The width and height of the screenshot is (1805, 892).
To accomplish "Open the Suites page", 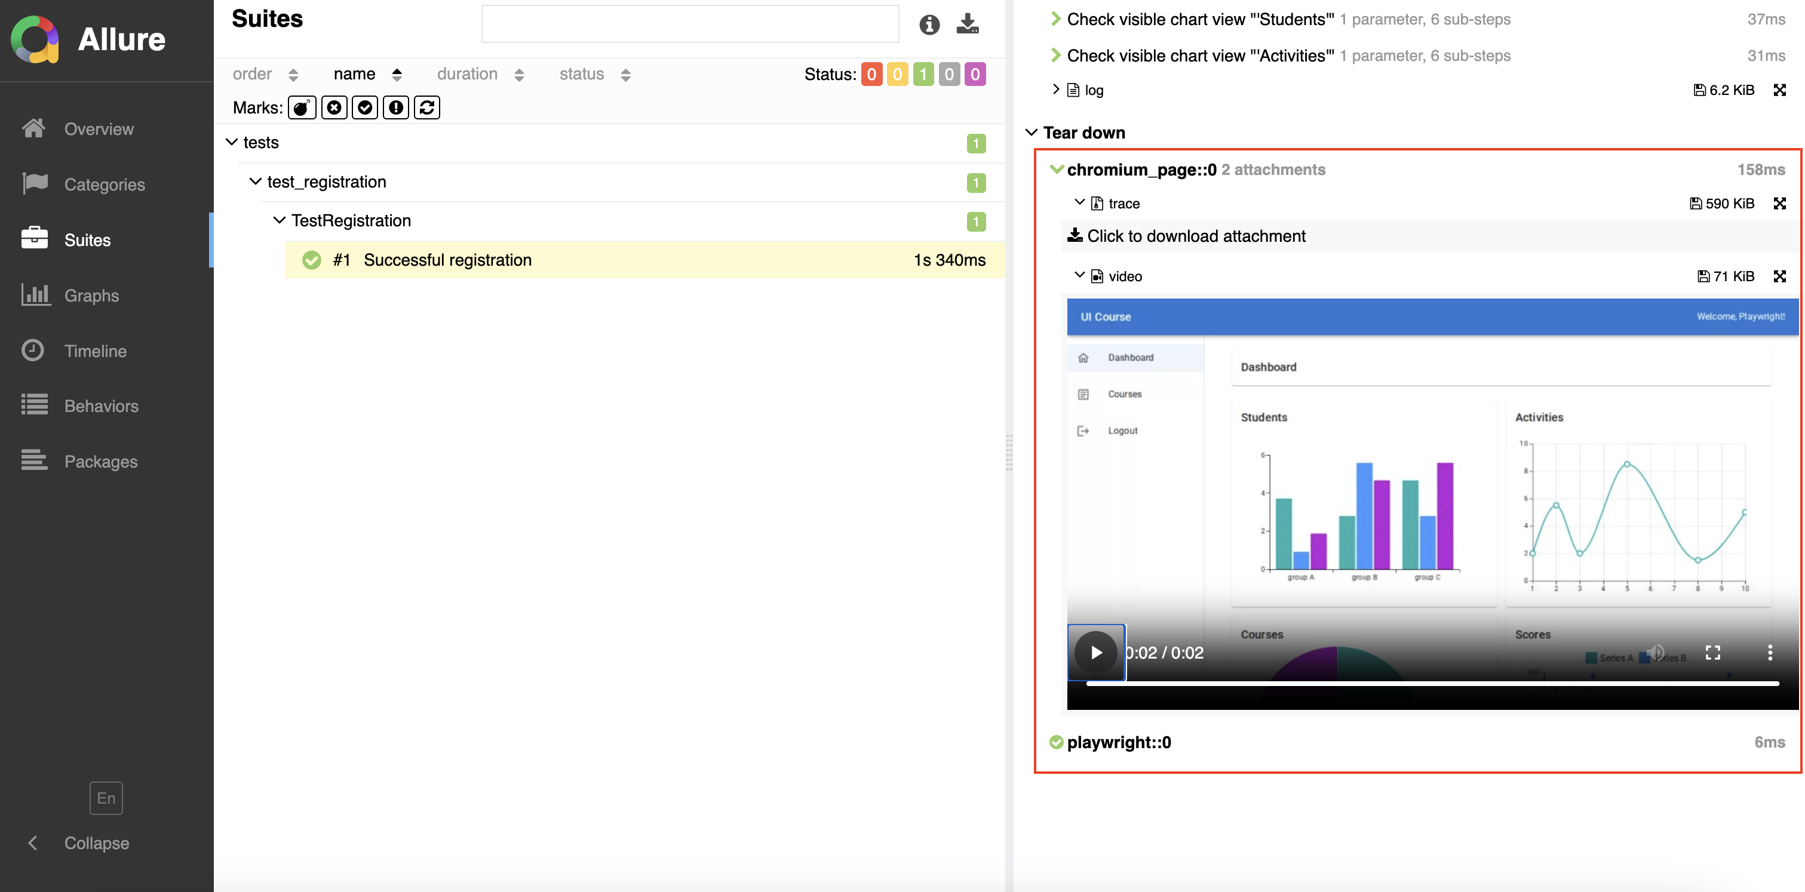I will coord(105,240).
